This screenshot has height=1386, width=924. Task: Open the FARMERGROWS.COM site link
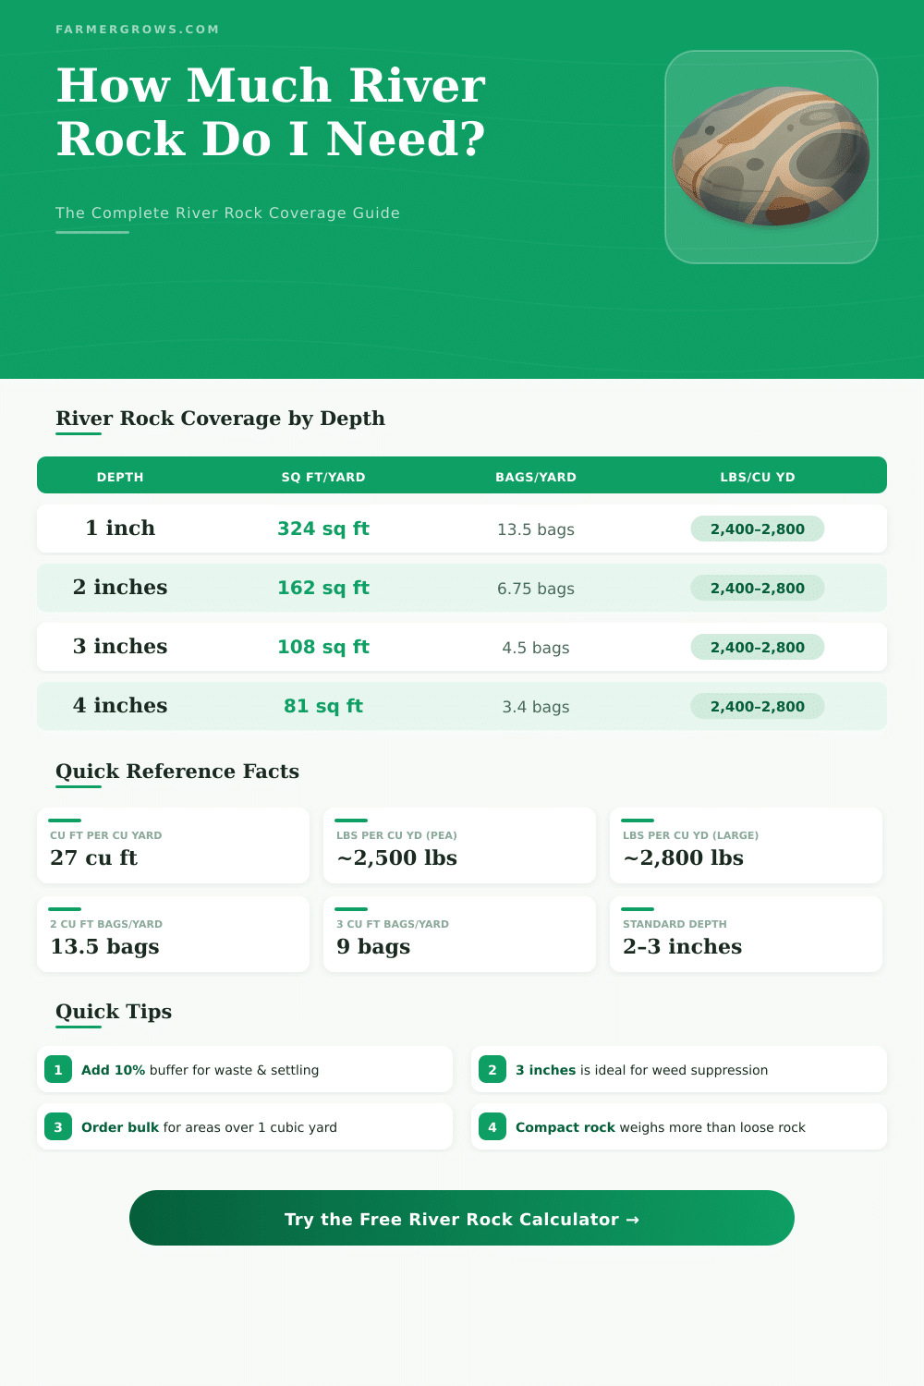[x=138, y=29]
